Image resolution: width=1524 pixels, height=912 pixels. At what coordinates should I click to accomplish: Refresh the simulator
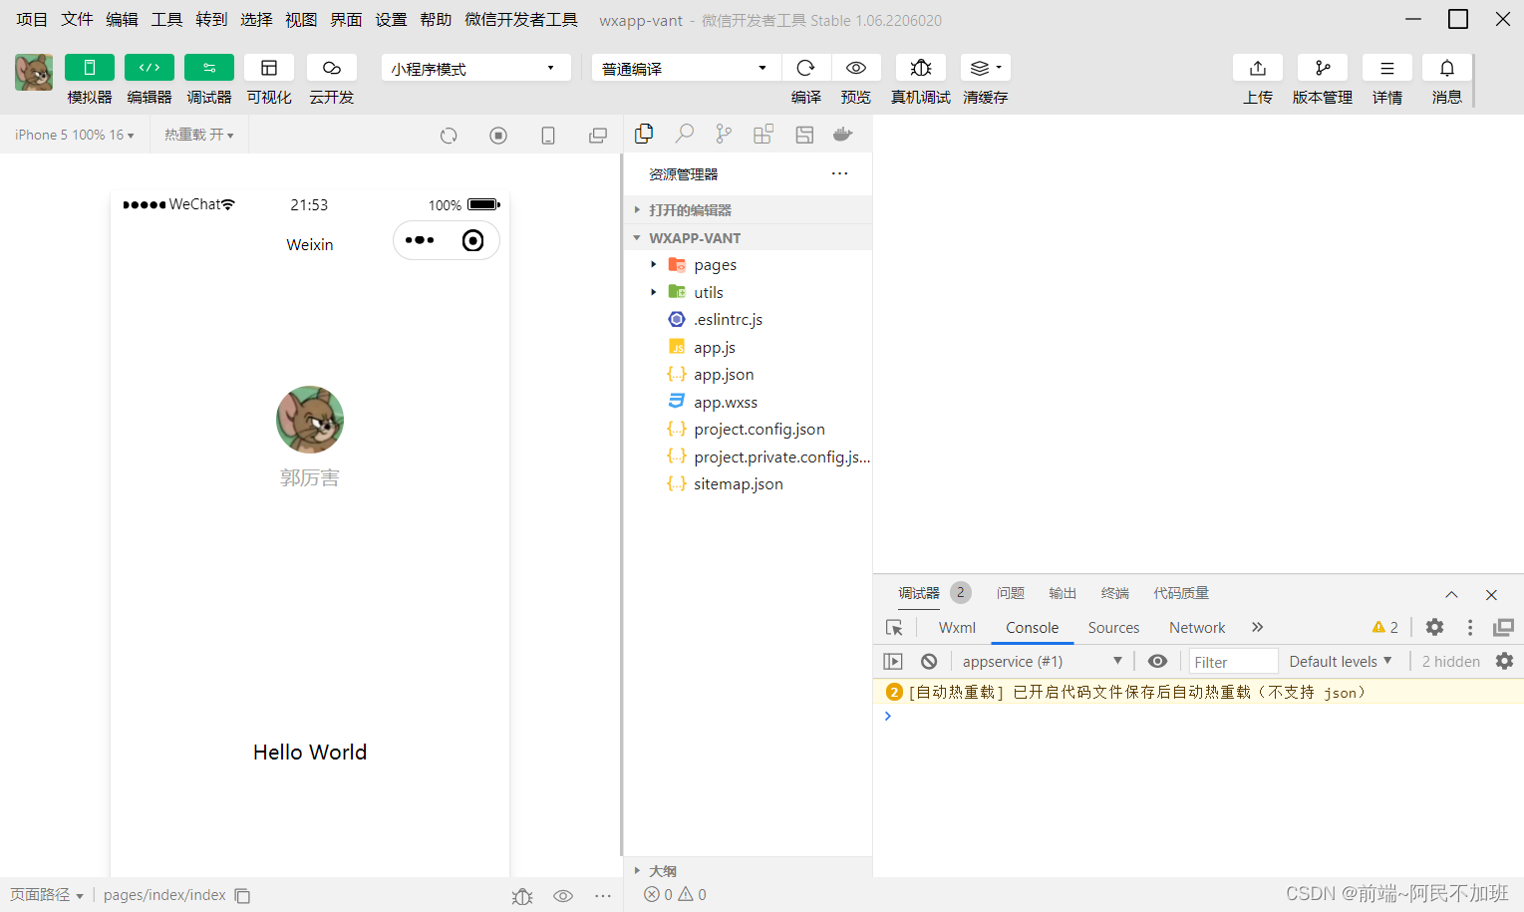pyautogui.click(x=449, y=136)
